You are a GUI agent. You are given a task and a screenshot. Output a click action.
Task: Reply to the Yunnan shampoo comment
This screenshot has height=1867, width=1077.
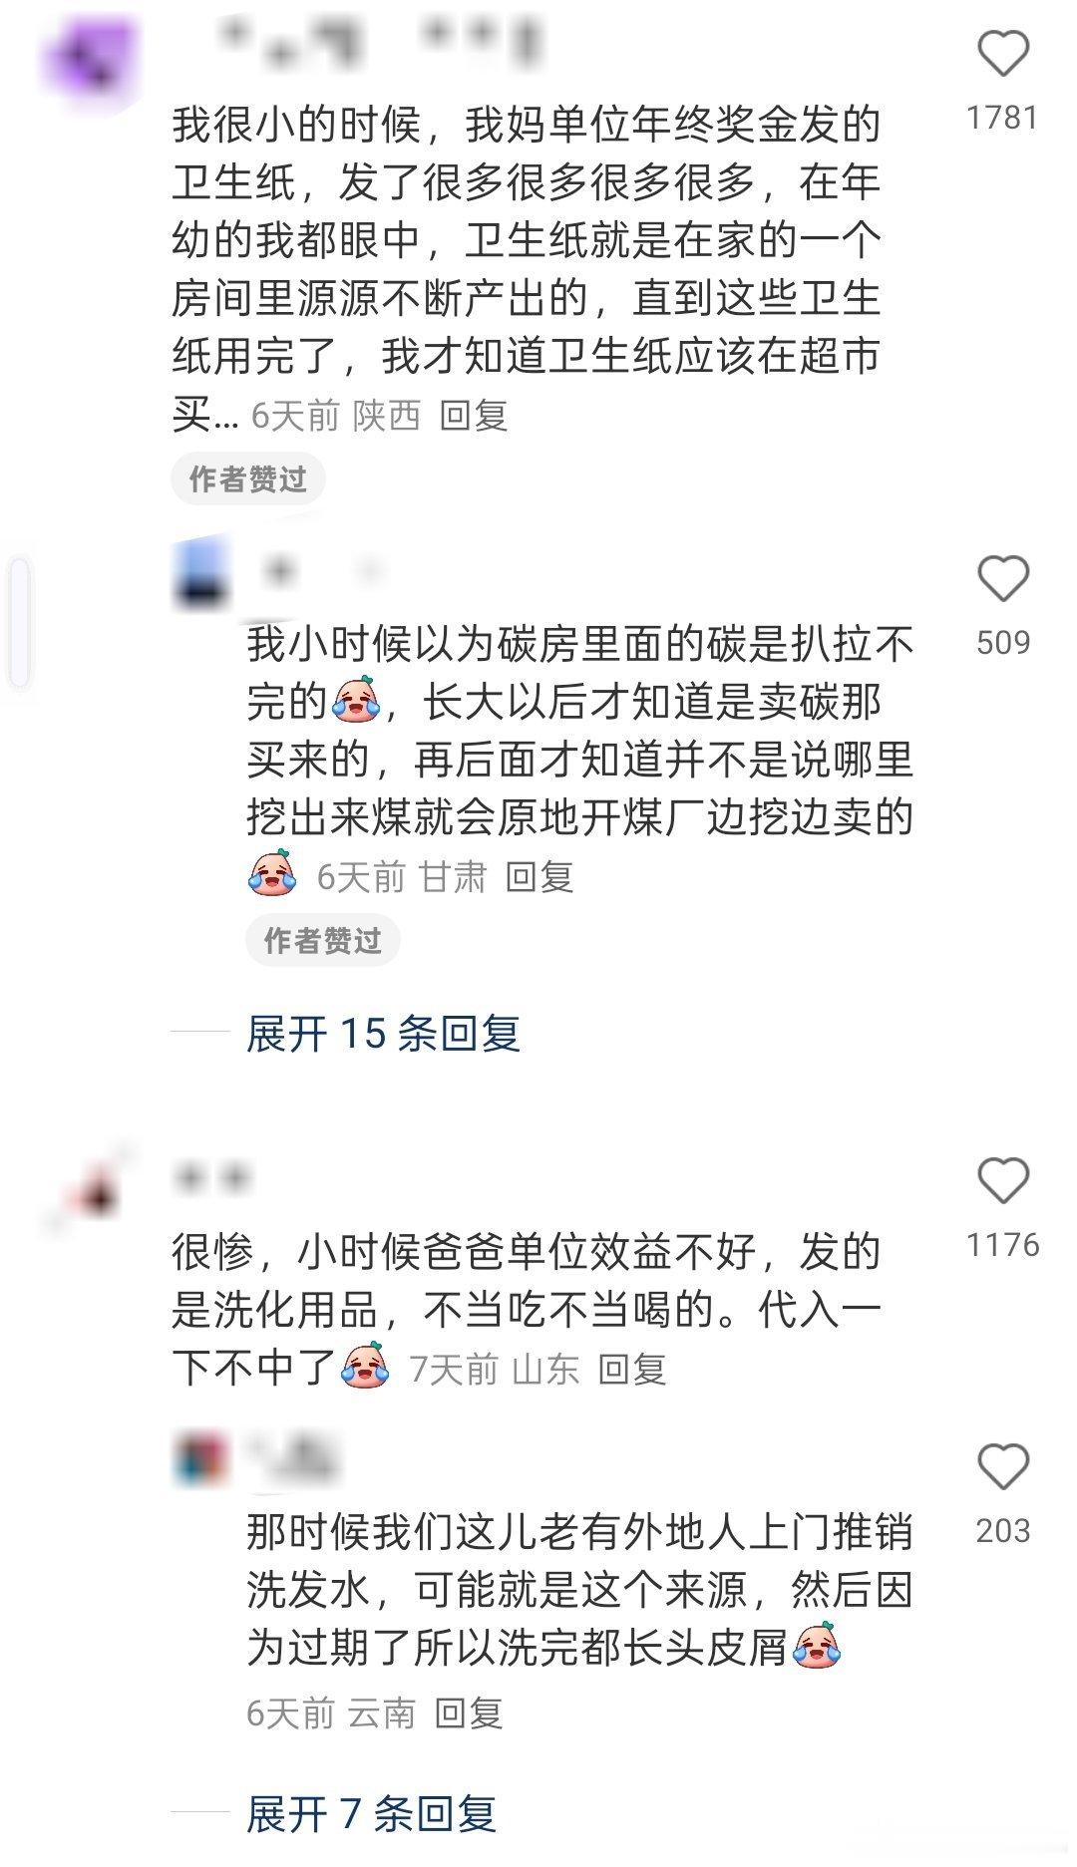[x=469, y=1712]
